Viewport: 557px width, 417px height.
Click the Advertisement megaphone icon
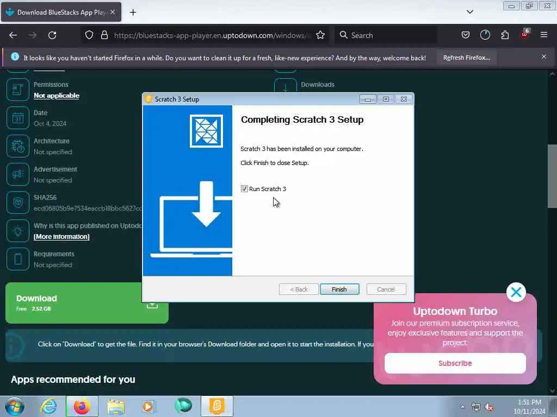point(18,174)
